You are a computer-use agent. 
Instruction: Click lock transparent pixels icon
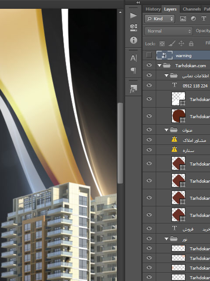162,43
